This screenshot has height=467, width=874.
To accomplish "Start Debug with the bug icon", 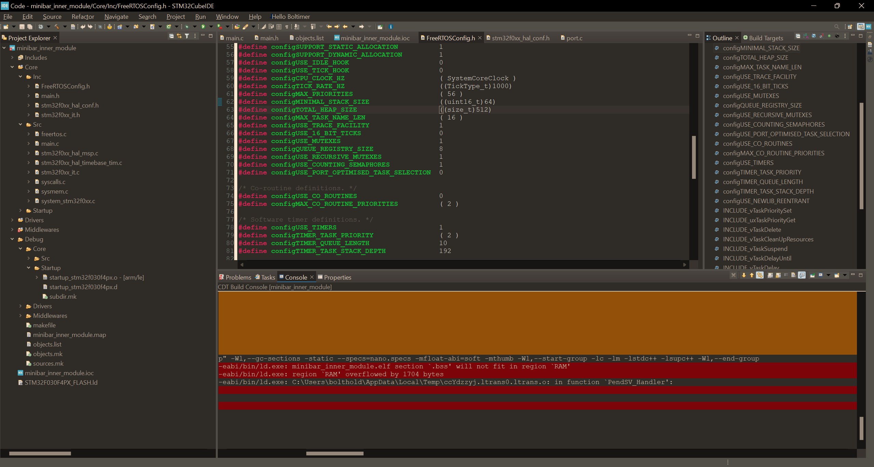I will click(x=187, y=27).
